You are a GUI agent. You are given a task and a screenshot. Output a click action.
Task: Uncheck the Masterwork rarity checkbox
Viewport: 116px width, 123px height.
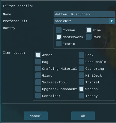click(x=59, y=37)
